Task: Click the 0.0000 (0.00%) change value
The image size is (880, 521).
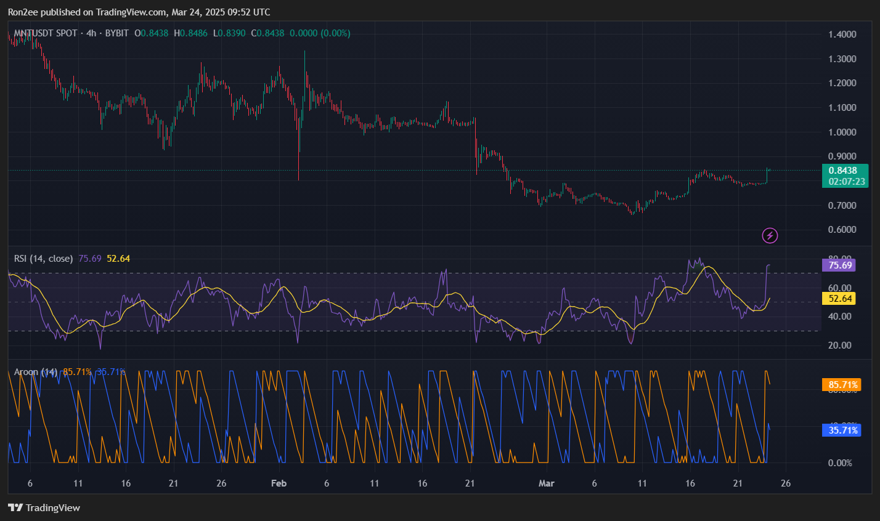Action: (320, 33)
